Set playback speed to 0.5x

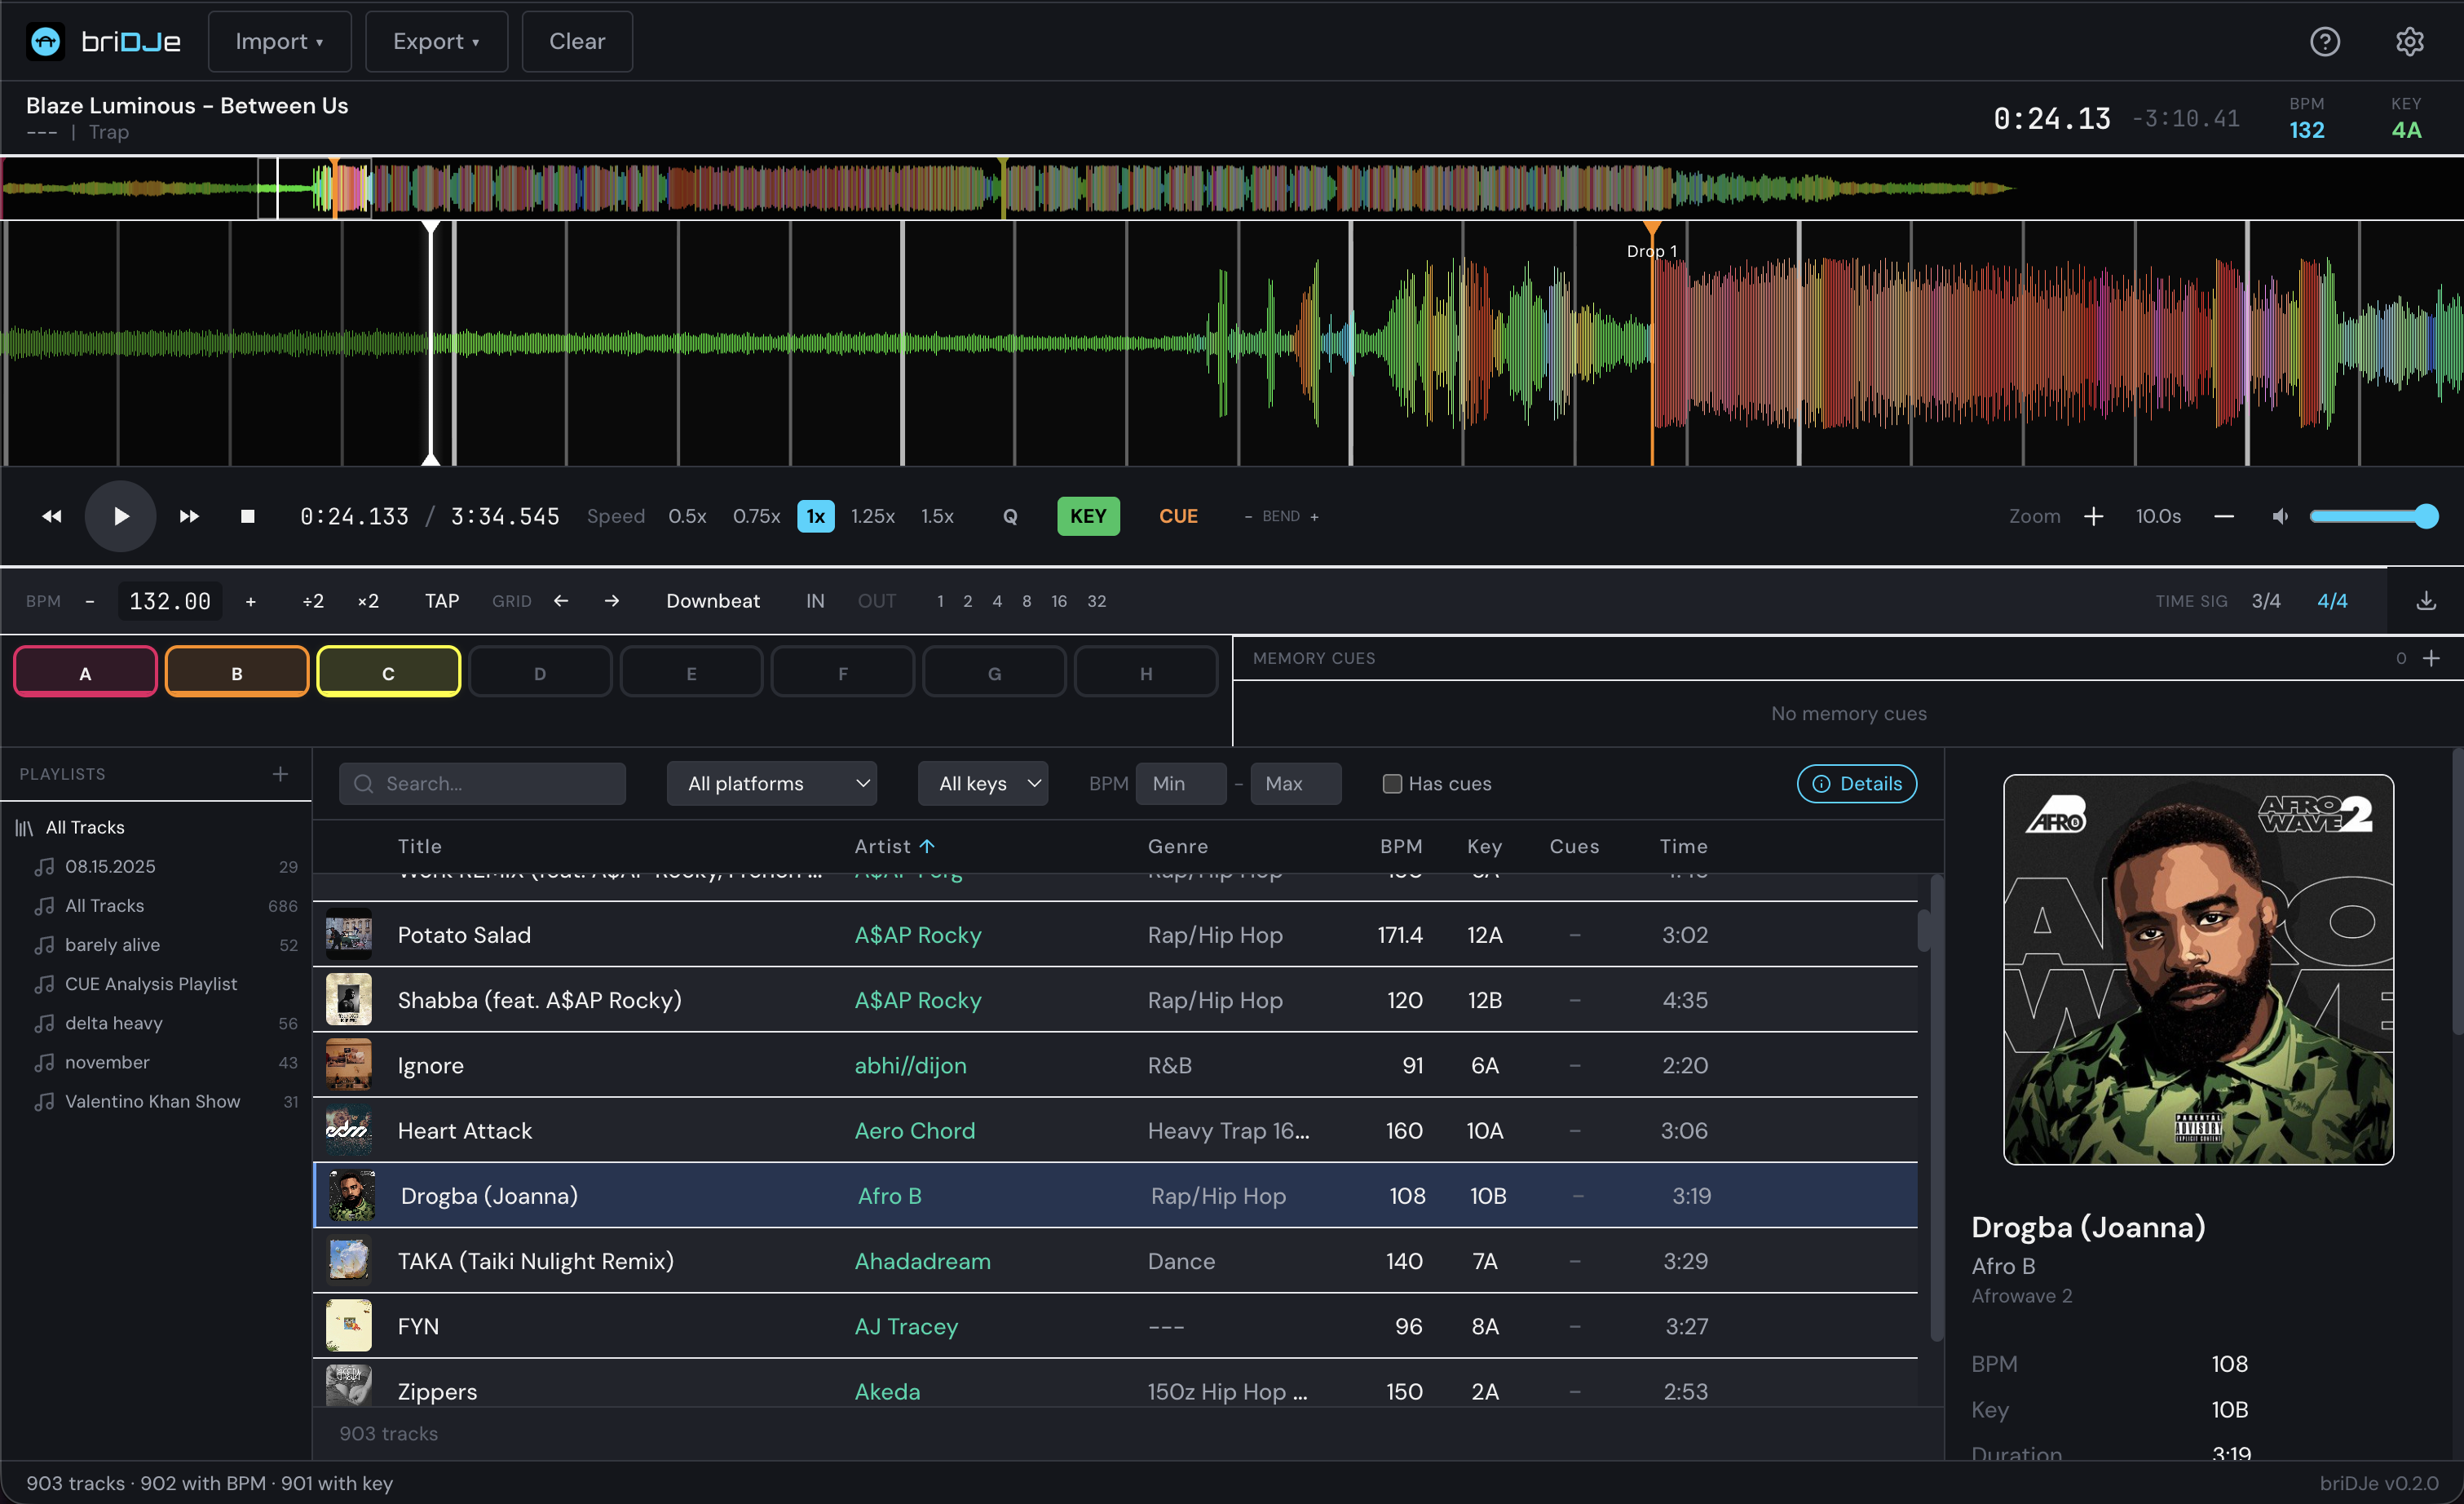(687, 516)
